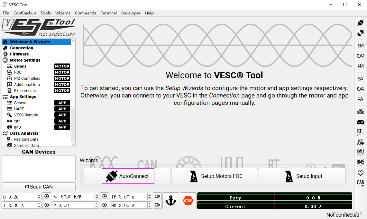The height and width of the screenshot is (219, 367).
Task: Open PID Controllers settings
Action: click(36, 78)
